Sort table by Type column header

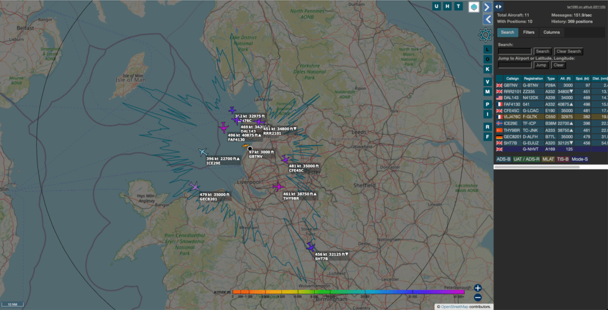point(550,78)
